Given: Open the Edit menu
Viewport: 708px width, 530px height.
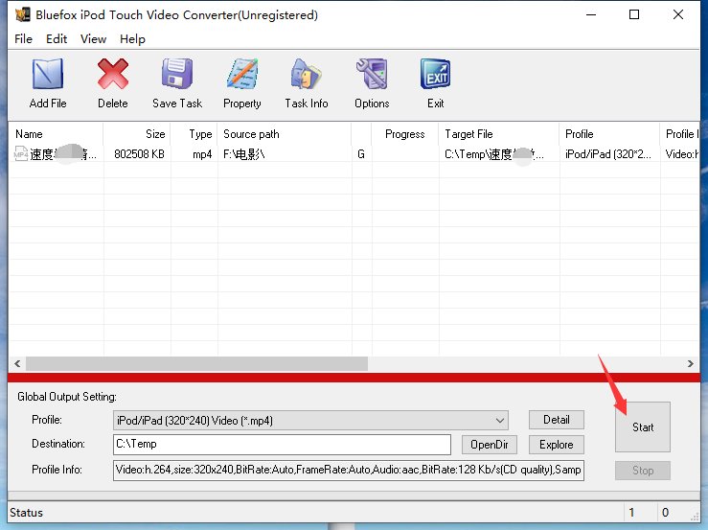Looking at the screenshot, I should (x=57, y=39).
